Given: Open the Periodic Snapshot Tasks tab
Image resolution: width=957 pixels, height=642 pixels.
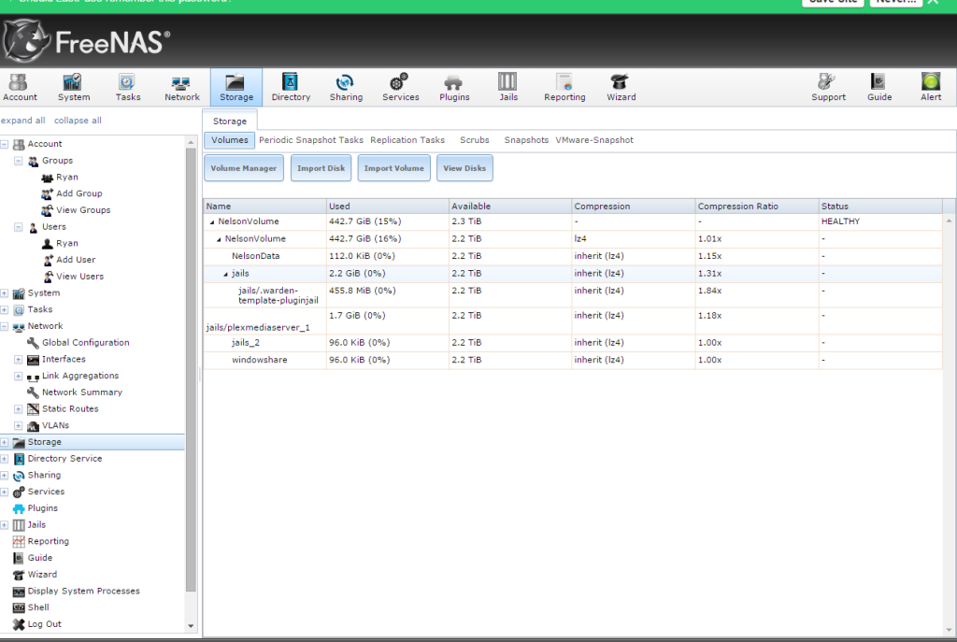Looking at the screenshot, I should pyautogui.click(x=310, y=140).
